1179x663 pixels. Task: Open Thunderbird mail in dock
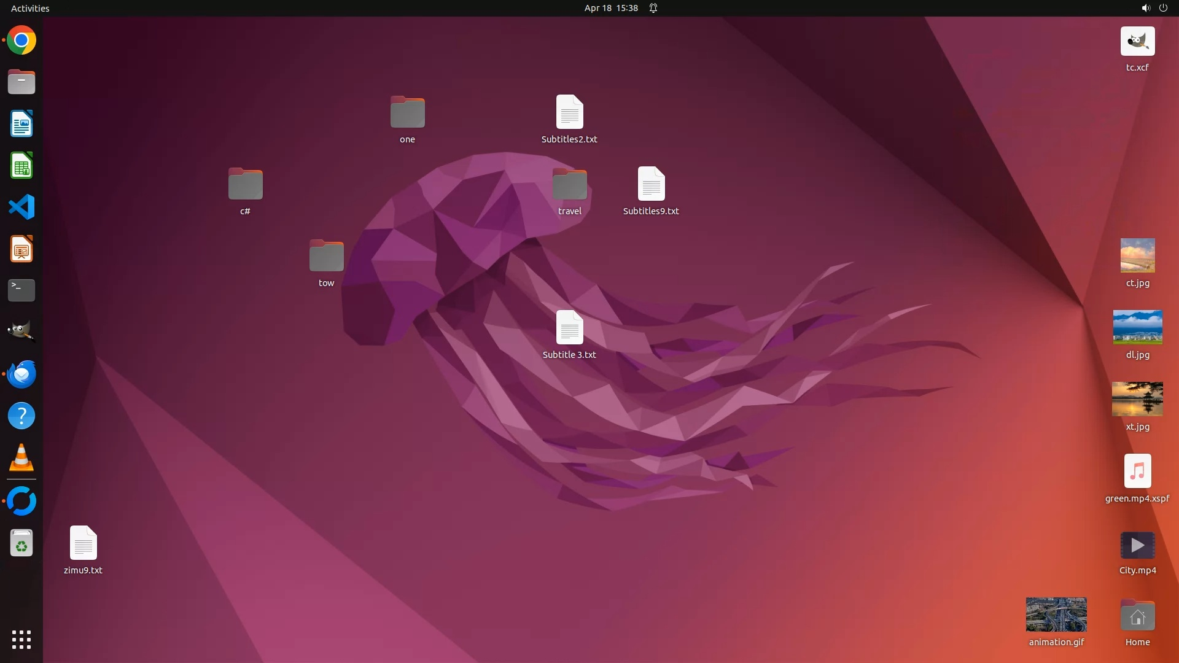[21, 374]
